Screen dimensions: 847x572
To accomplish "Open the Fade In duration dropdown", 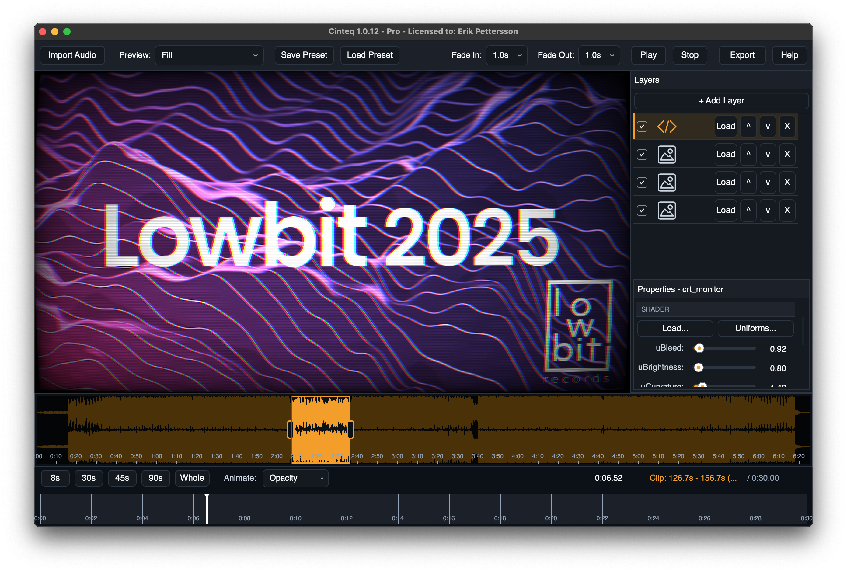I will coord(506,55).
